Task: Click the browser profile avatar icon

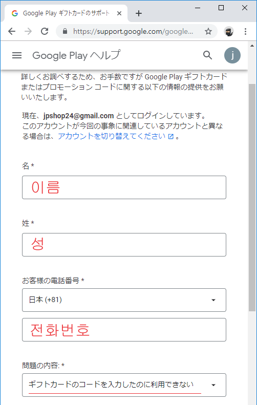Action: [x=229, y=32]
